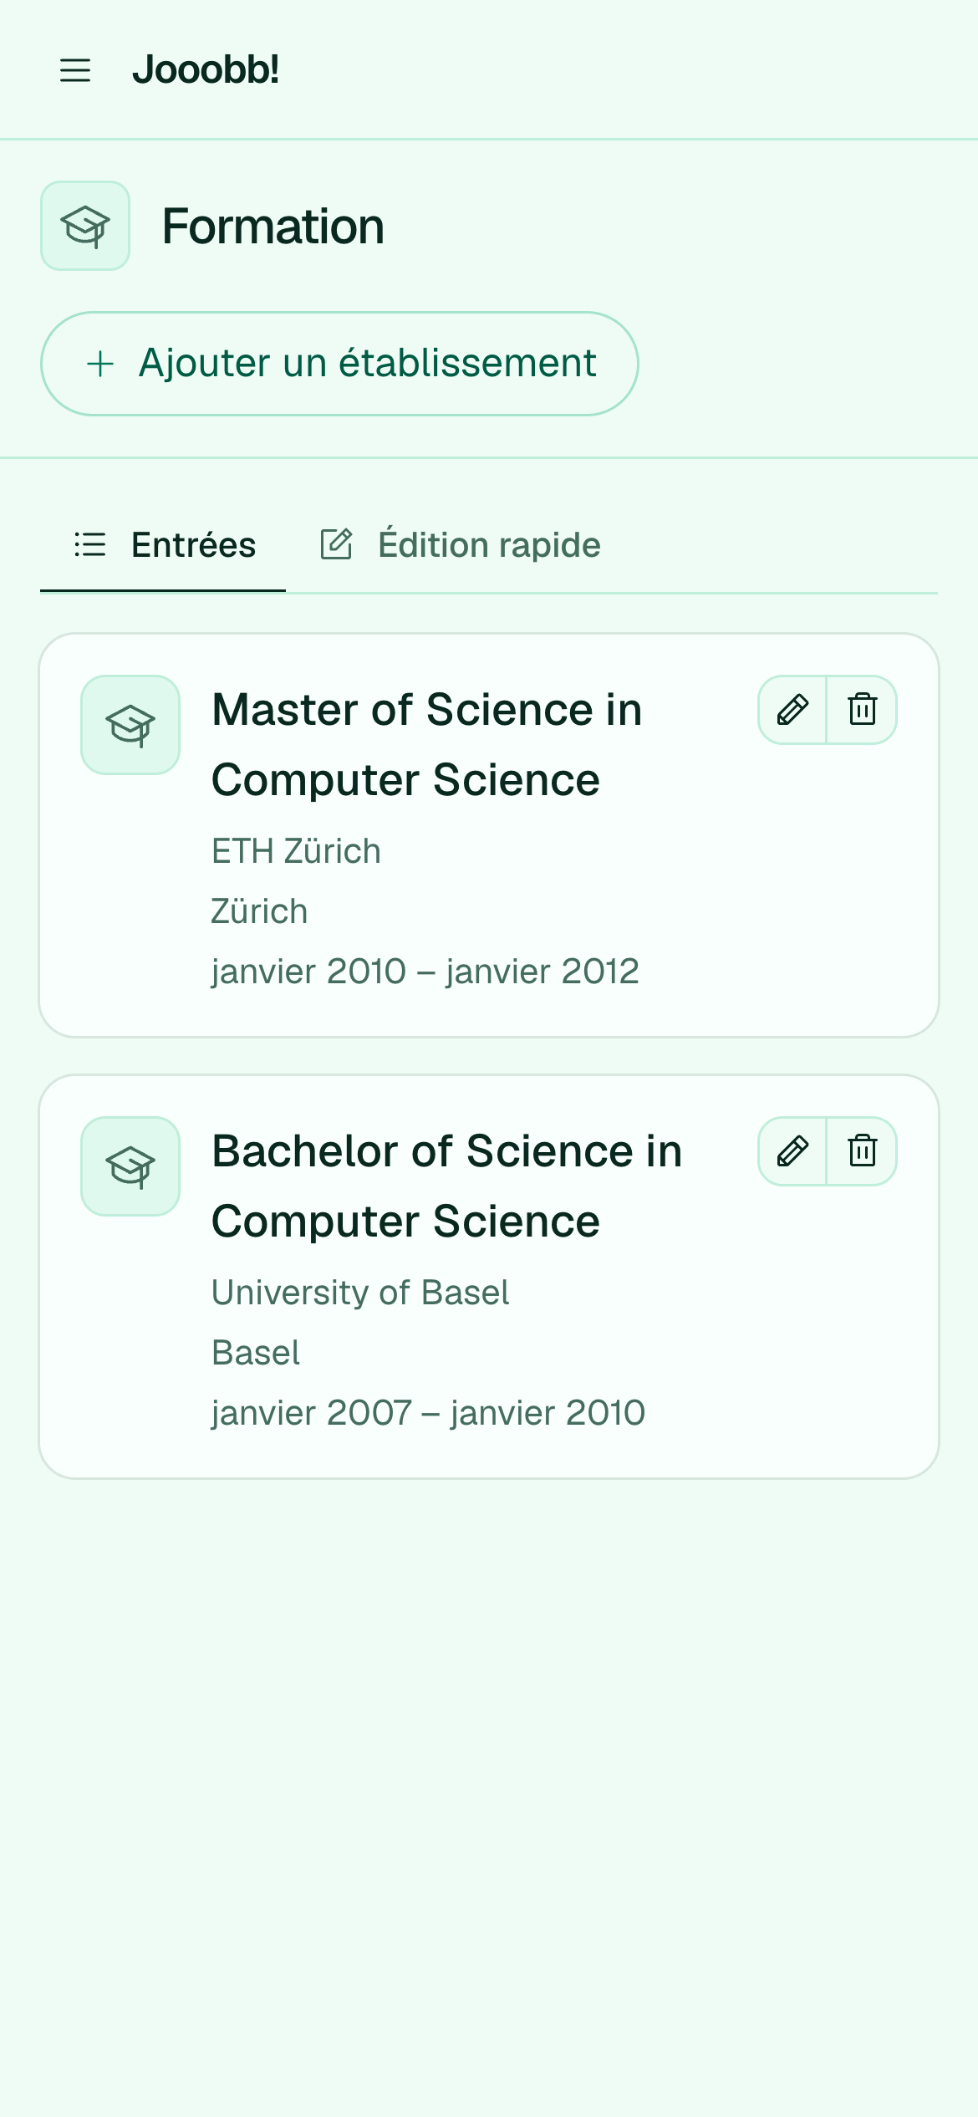Delete the Master of Science entry
978x2117 pixels.
[862, 710]
